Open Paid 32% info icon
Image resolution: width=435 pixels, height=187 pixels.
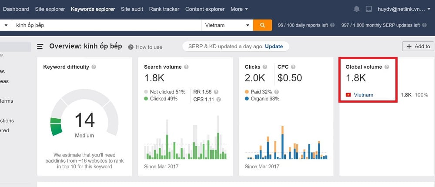click(x=276, y=92)
